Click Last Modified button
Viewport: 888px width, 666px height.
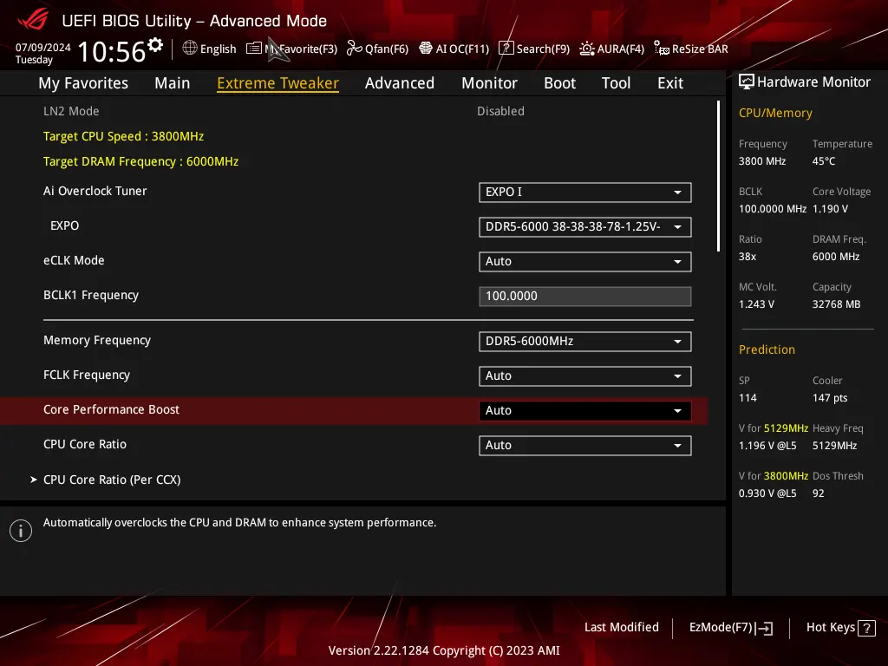[x=621, y=627]
